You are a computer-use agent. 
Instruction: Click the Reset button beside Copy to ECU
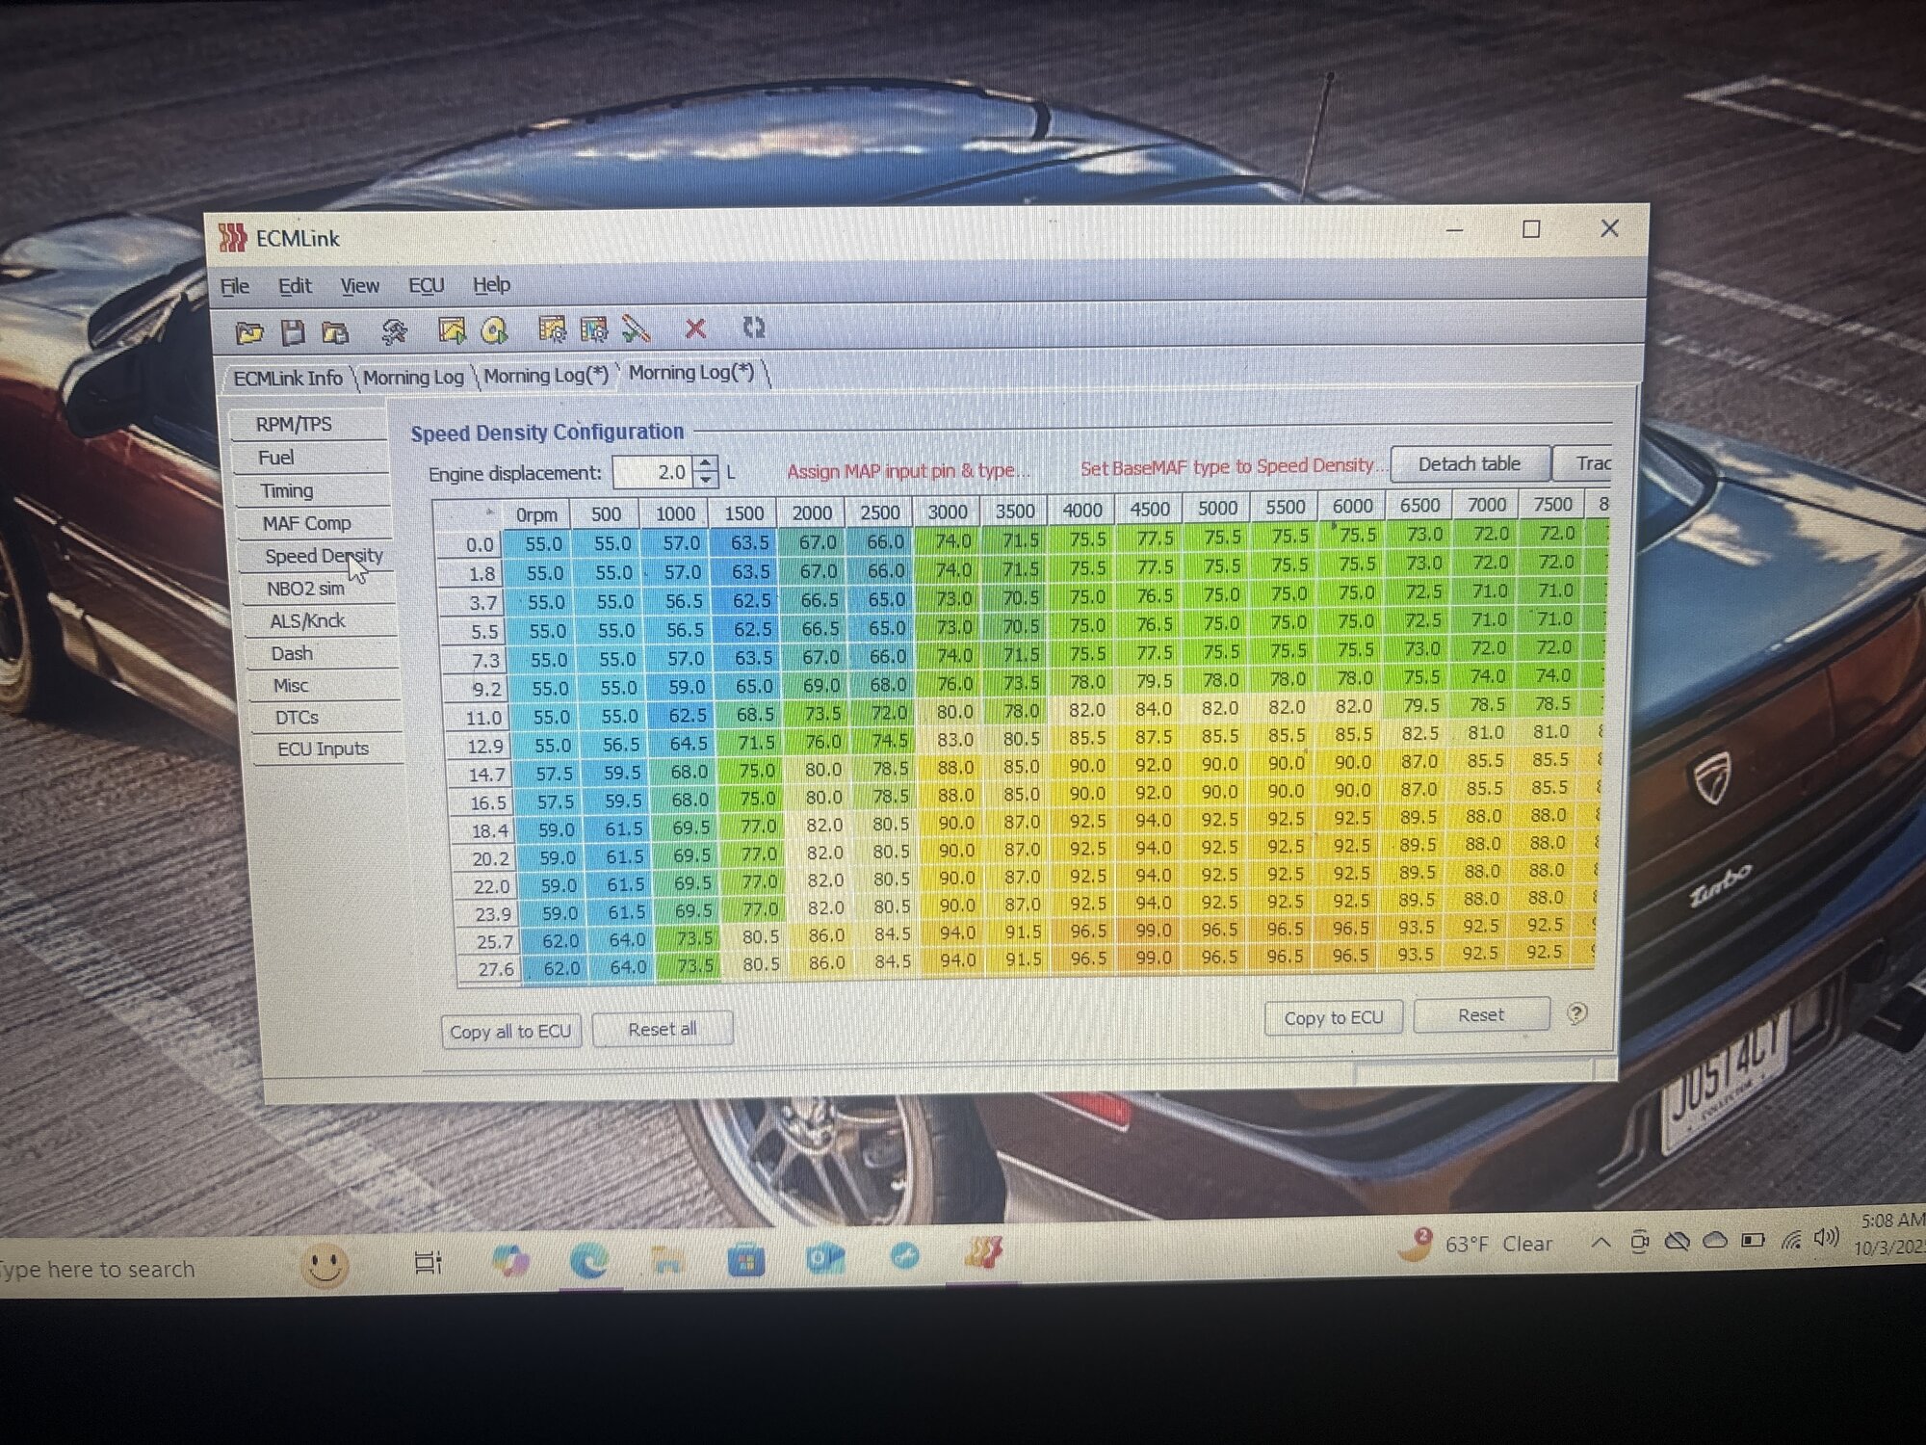click(x=1481, y=1014)
